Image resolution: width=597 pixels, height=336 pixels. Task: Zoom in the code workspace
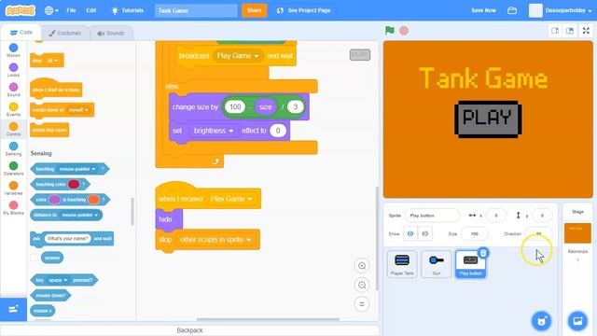pyautogui.click(x=362, y=265)
